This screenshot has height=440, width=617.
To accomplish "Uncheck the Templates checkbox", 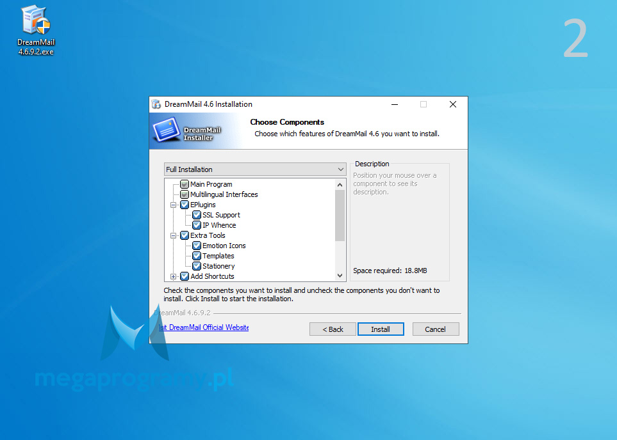I will (197, 256).
